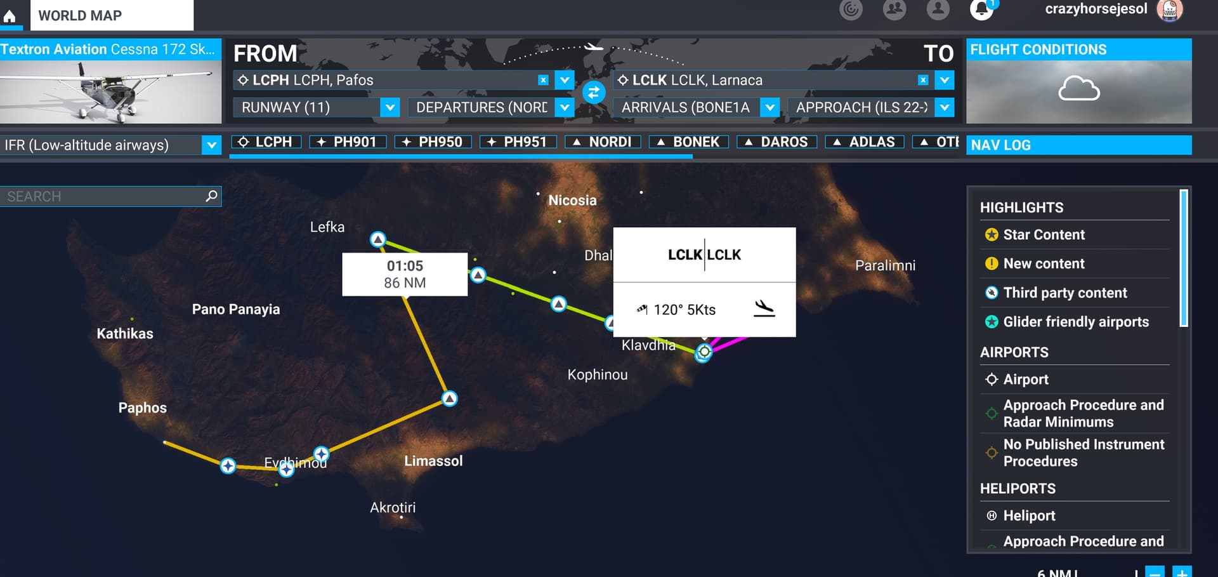Clear the LCLK arrival airport
The height and width of the screenshot is (577, 1218).
click(923, 80)
